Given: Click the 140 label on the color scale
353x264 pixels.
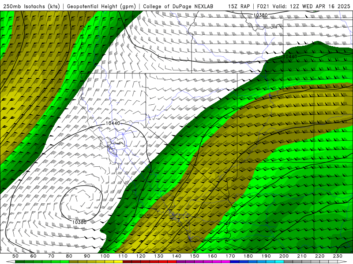Looking at the screenshot, I should [176, 256].
